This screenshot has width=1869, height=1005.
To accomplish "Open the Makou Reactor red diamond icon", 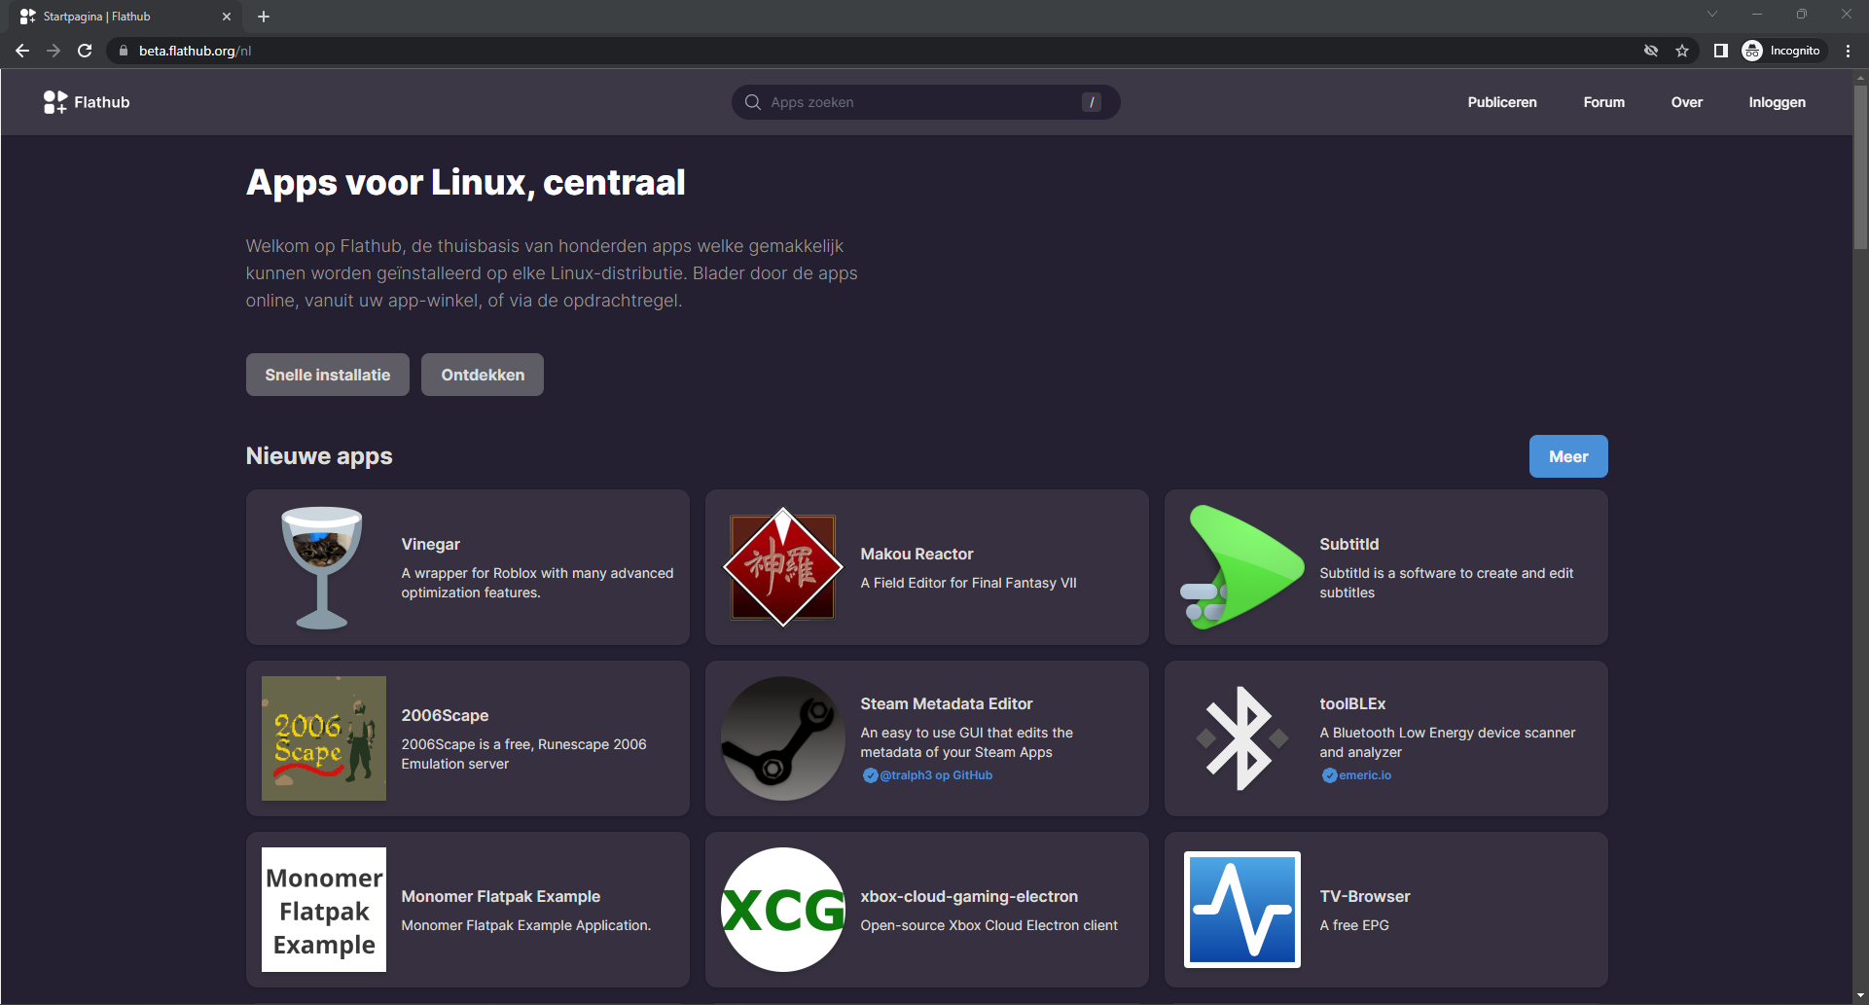I will click(x=782, y=567).
